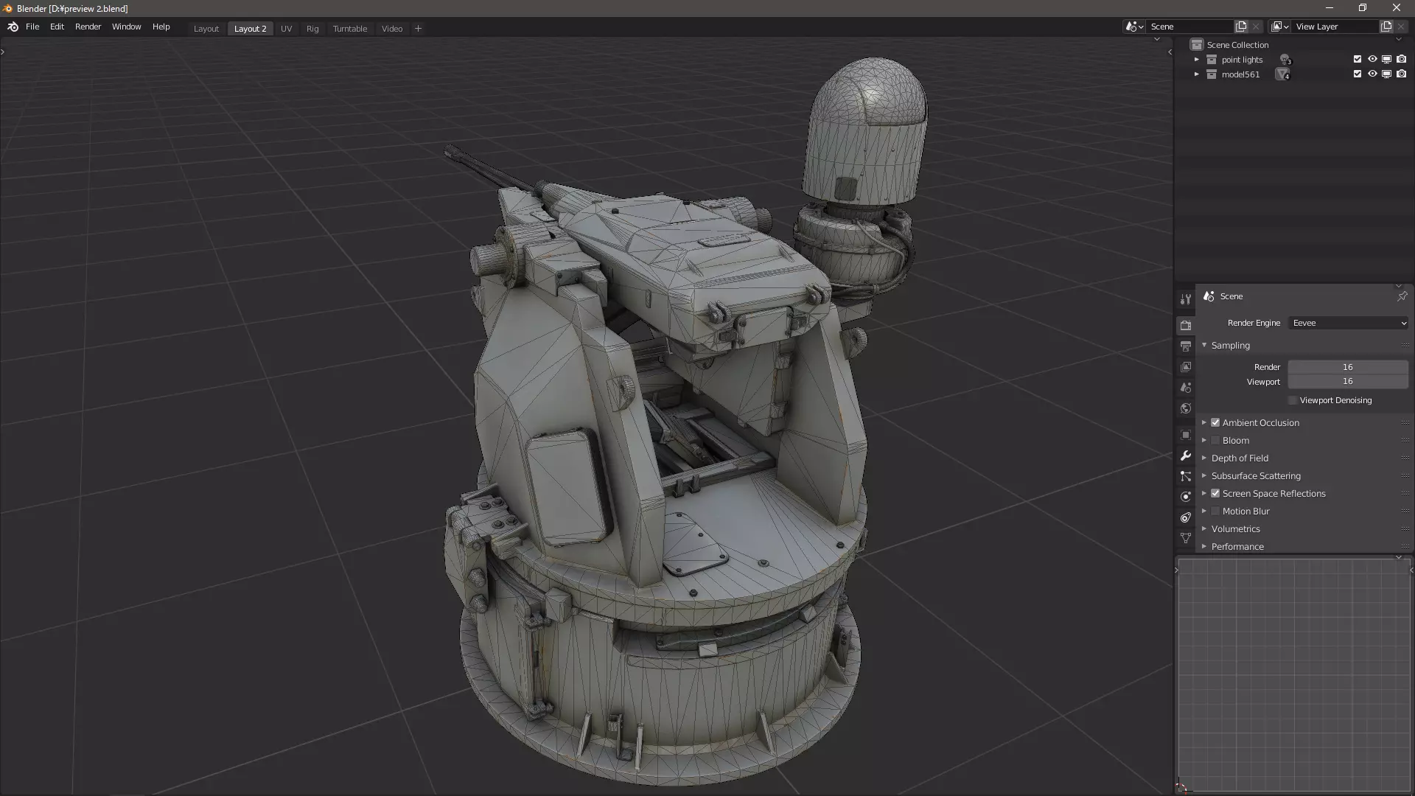Open the Scene properties tab
1415x796 pixels.
pos(1186,387)
